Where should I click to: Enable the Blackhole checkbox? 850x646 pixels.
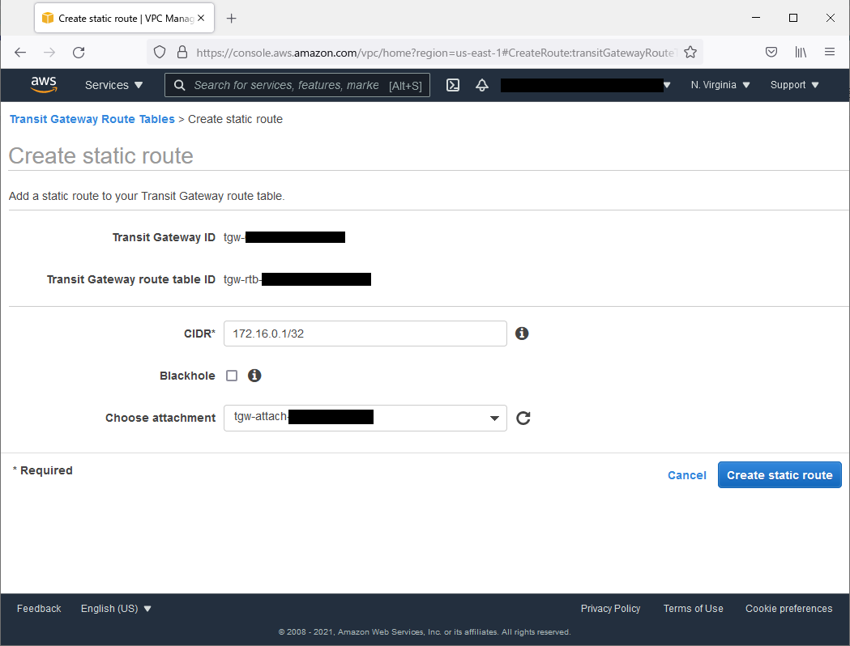pyautogui.click(x=232, y=376)
